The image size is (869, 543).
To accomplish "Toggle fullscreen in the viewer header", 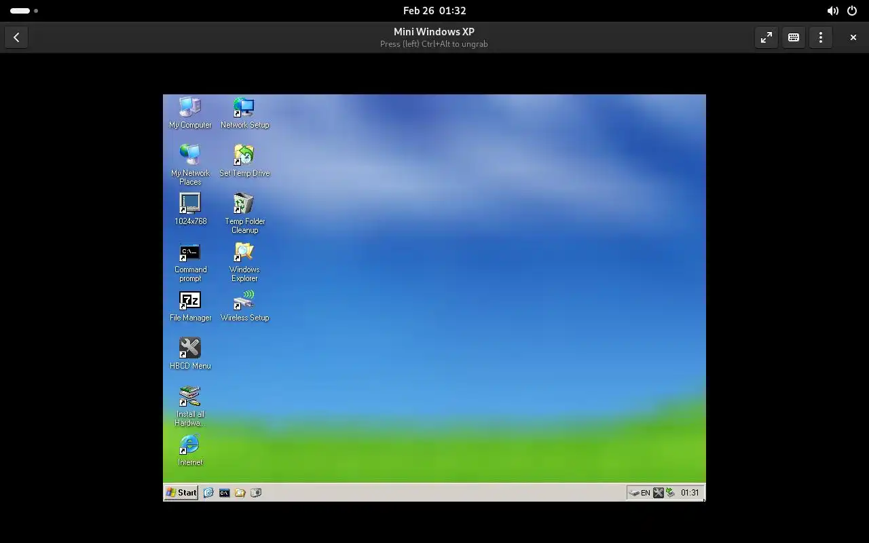I will point(766,37).
